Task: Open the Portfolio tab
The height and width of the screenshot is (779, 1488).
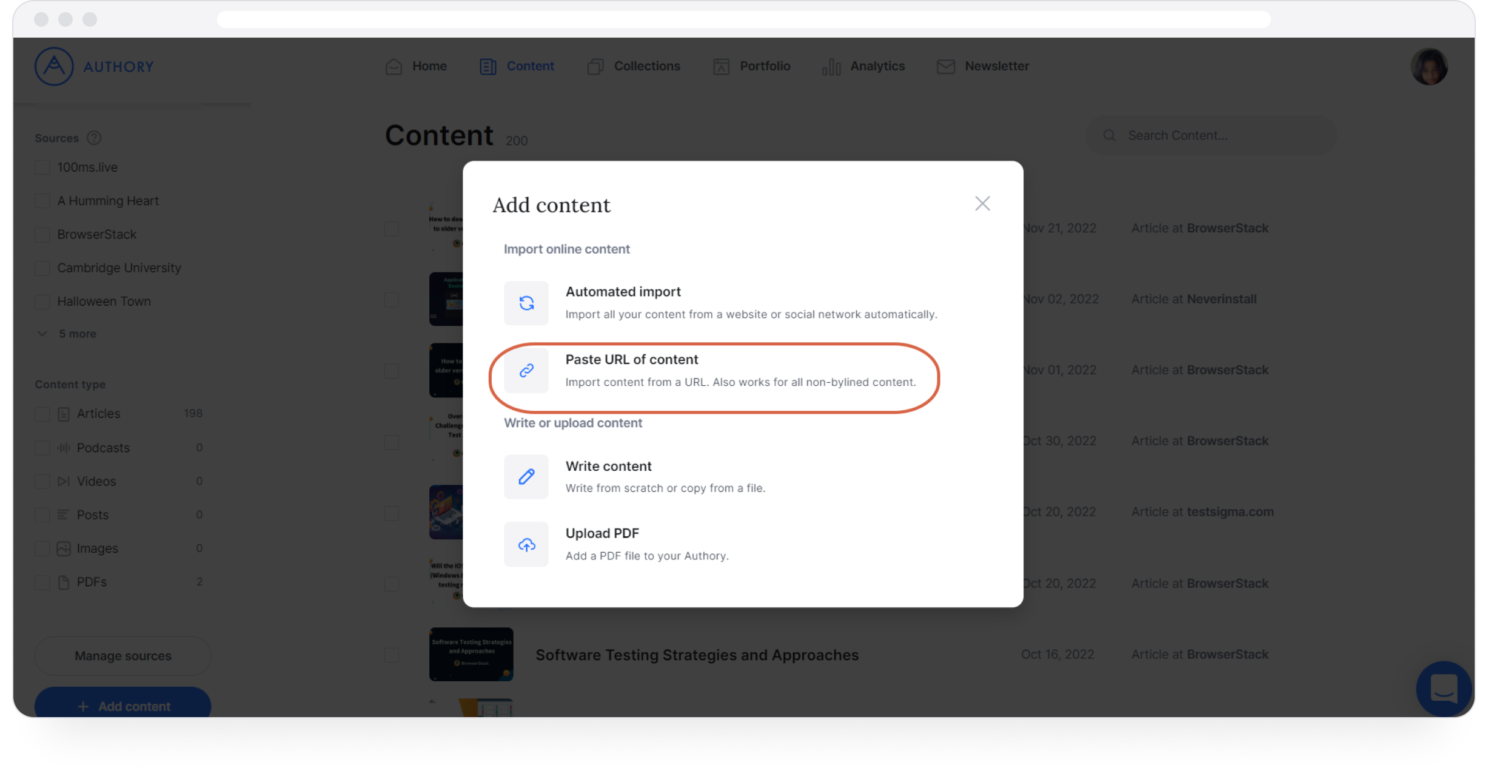Action: (752, 66)
